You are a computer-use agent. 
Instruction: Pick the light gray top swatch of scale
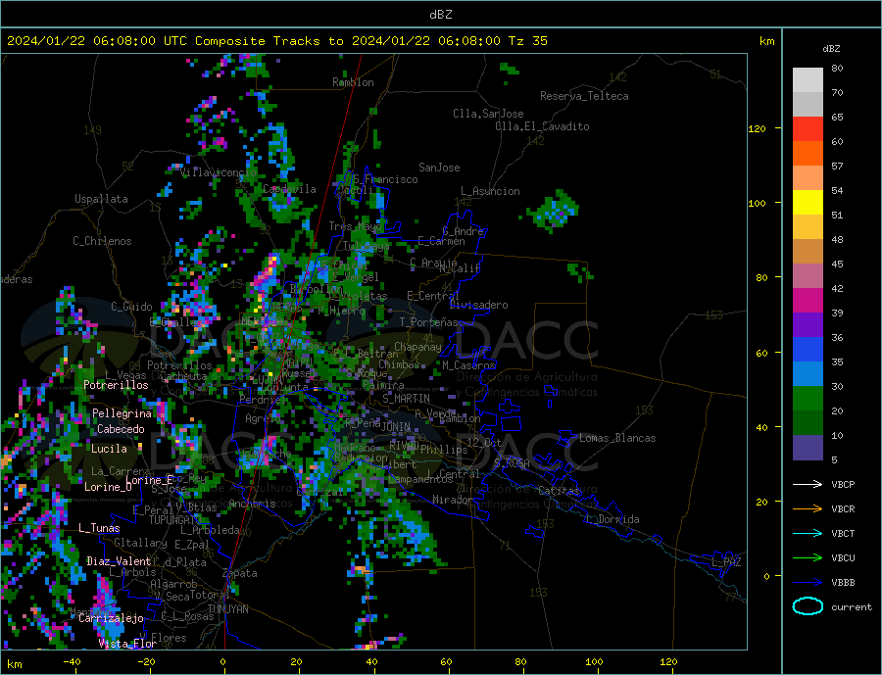(808, 80)
